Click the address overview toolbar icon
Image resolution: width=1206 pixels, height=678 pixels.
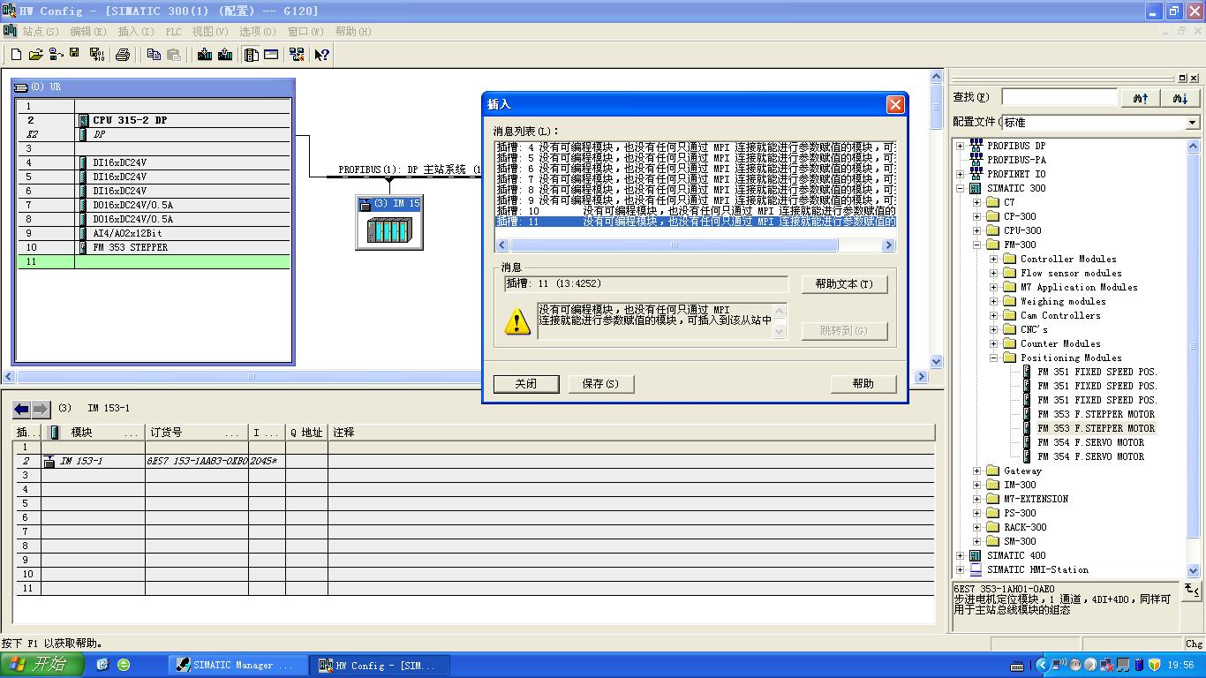271,55
